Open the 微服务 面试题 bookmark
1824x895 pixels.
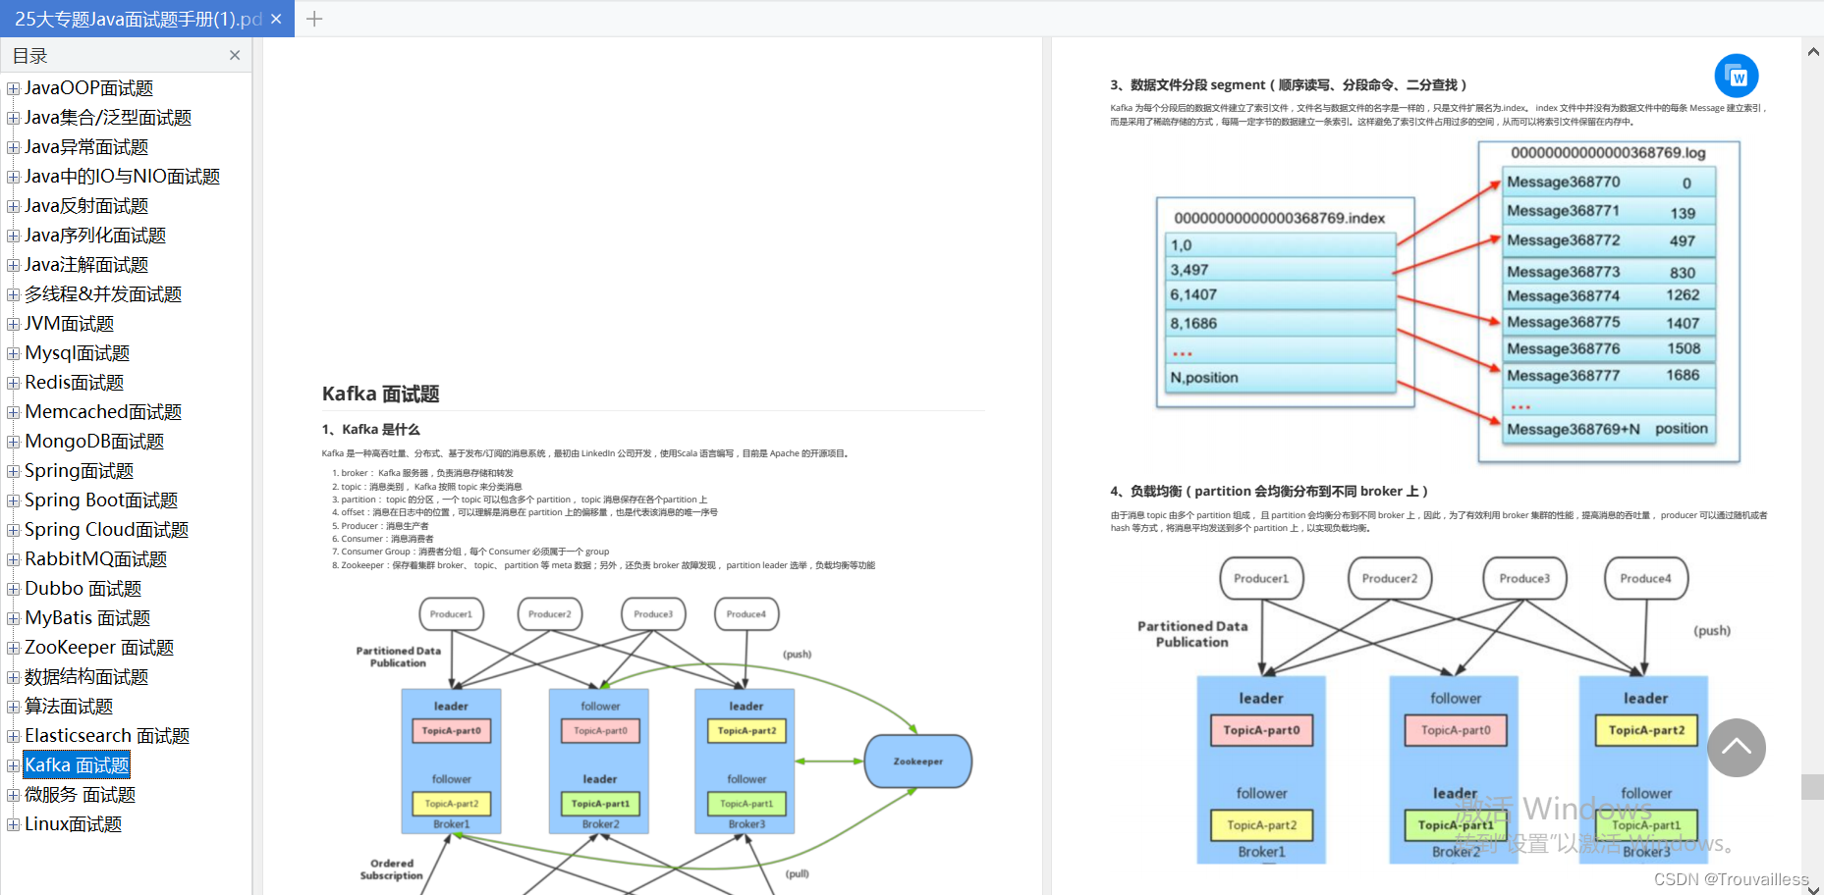tap(80, 795)
